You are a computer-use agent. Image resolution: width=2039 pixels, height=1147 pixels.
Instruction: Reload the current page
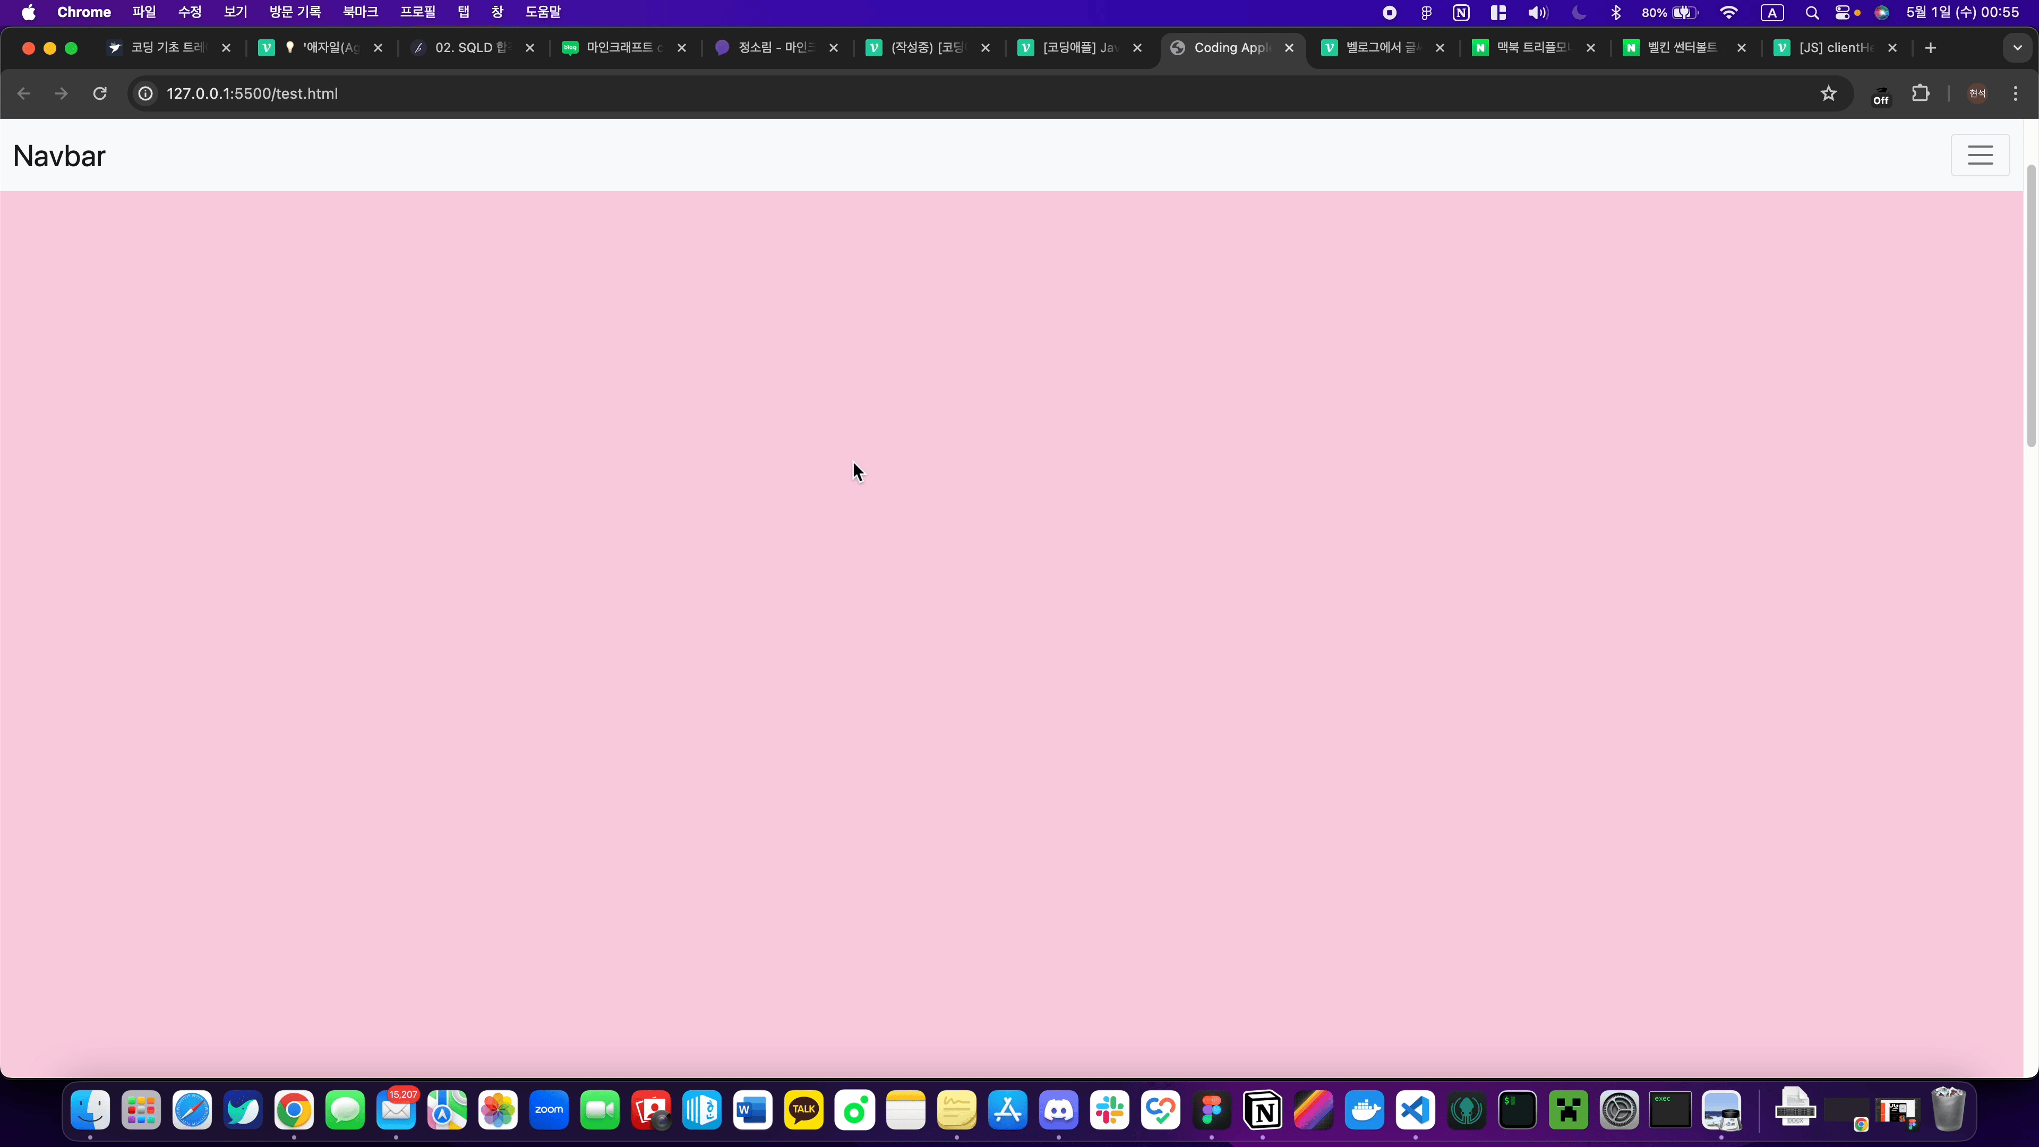(x=100, y=93)
